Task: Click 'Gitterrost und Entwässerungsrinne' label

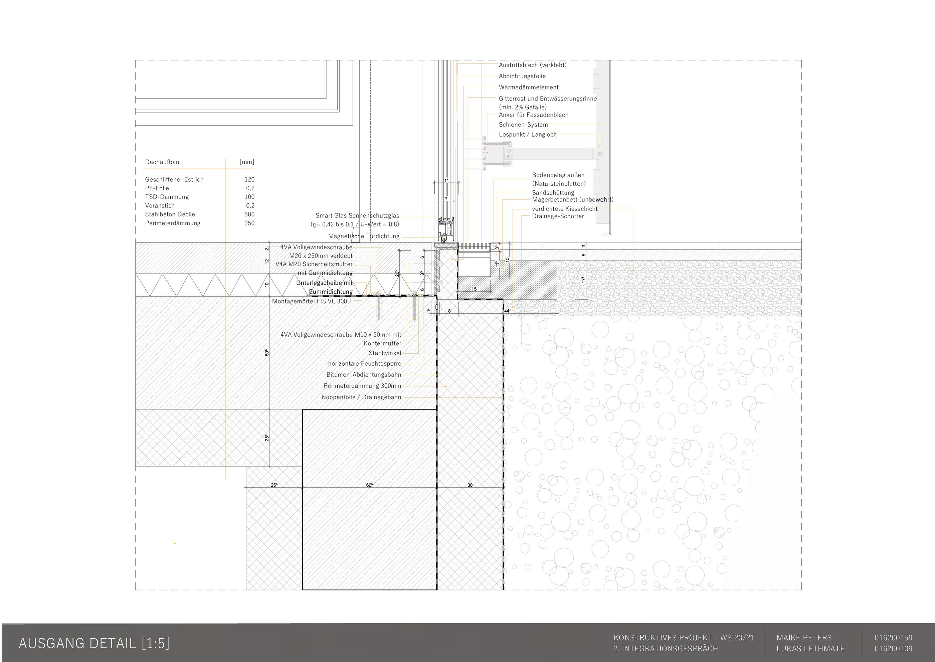Action: point(547,99)
